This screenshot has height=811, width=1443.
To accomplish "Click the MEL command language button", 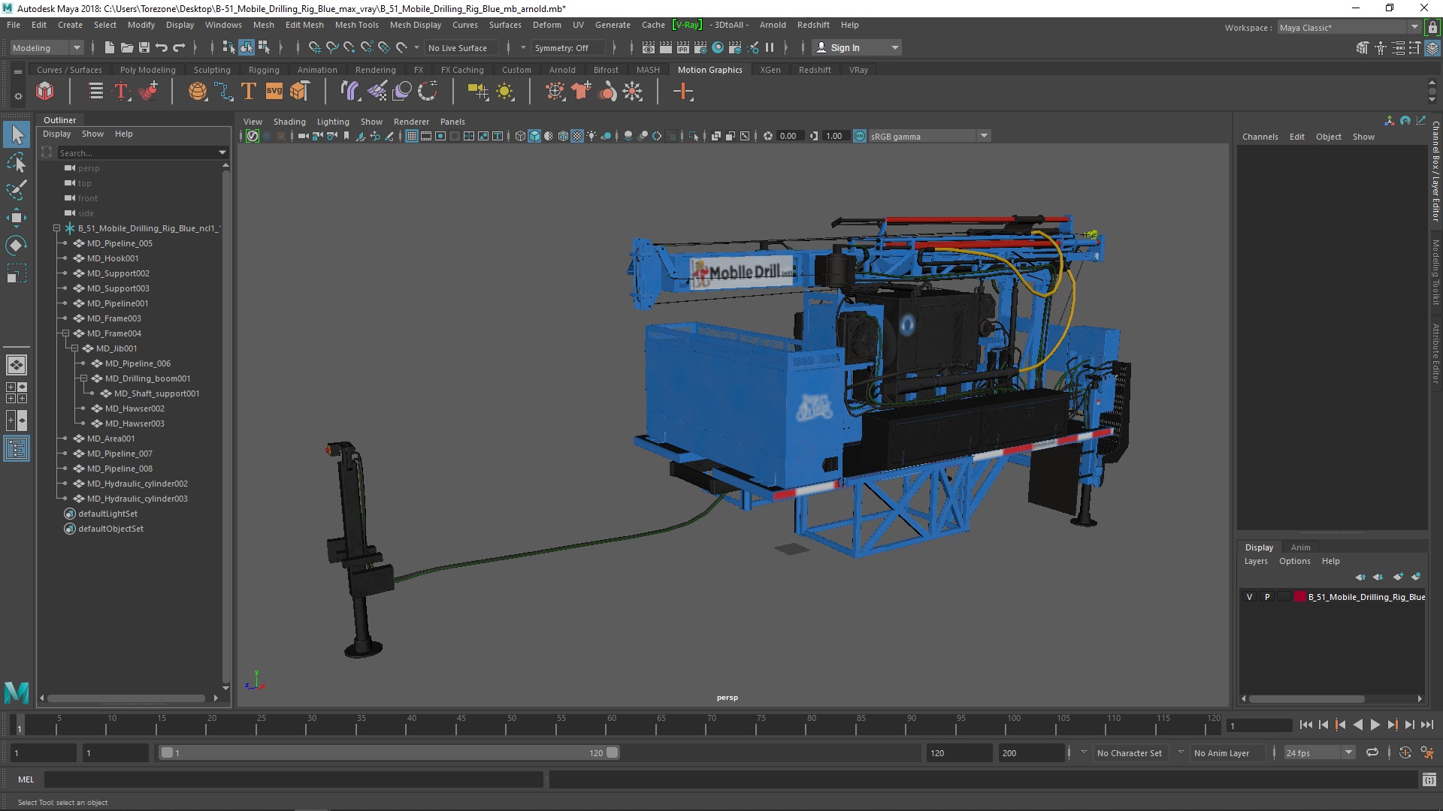I will pyautogui.click(x=26, y=779).
